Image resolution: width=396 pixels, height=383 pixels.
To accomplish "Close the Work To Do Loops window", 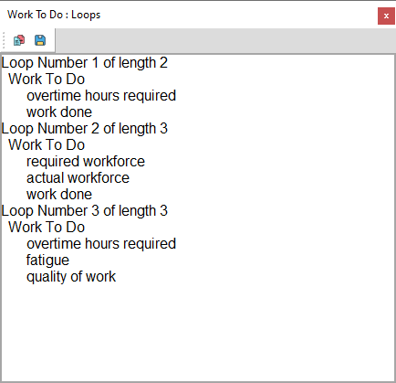I will [x=386, y=16].
